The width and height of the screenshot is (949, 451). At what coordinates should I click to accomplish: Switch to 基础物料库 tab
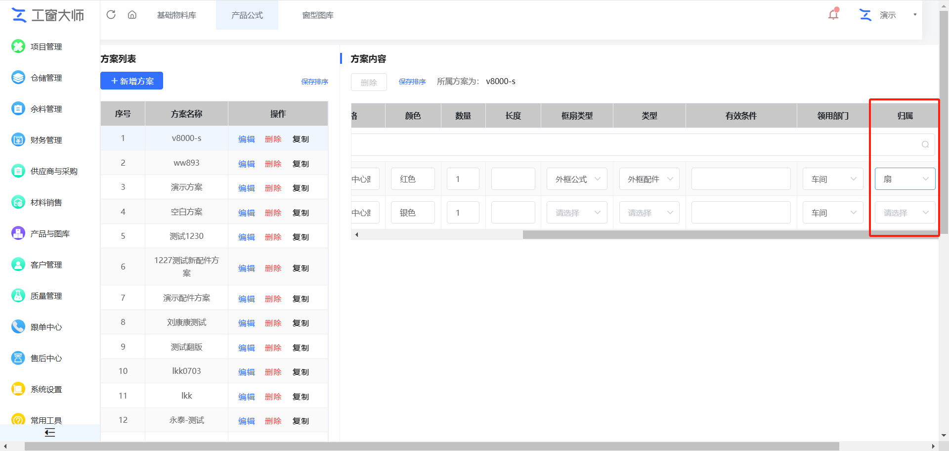point(176,15)
